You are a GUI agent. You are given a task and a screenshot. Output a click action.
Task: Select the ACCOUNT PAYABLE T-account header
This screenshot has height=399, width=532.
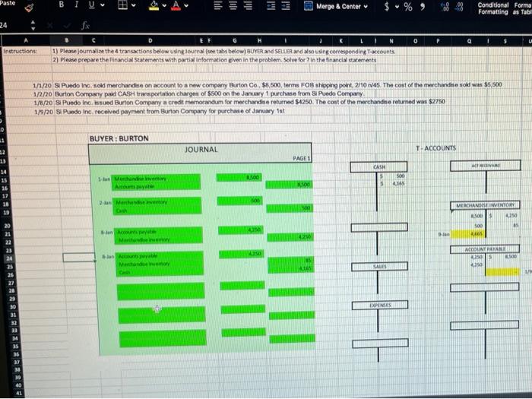coord(485,249)
